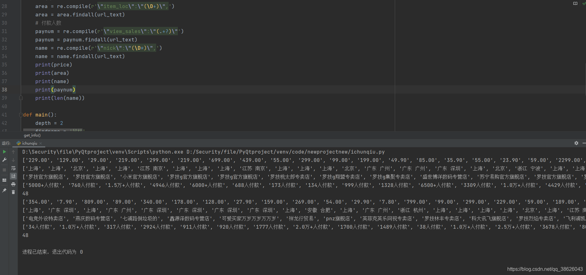Click get_info() breadcrumb
This screenshot has width=586, height=275.
point(32,135)
